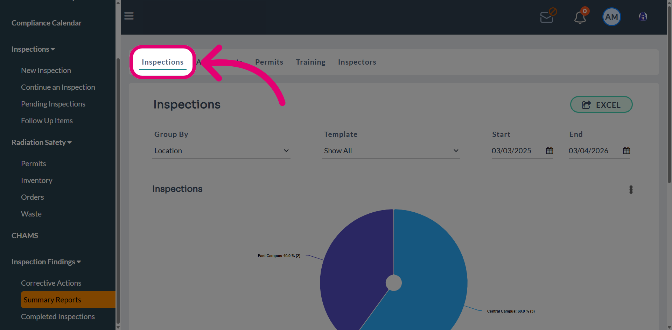Select Summary Reports in sidebar

click(x=68, y=300)
